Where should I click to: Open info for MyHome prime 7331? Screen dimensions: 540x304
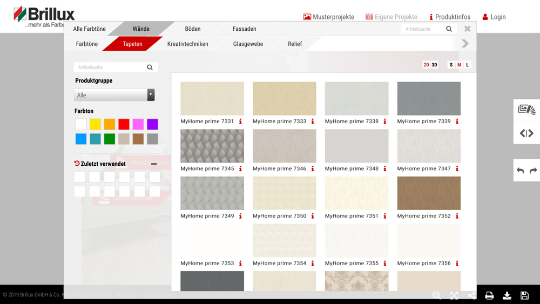(240, 121)
